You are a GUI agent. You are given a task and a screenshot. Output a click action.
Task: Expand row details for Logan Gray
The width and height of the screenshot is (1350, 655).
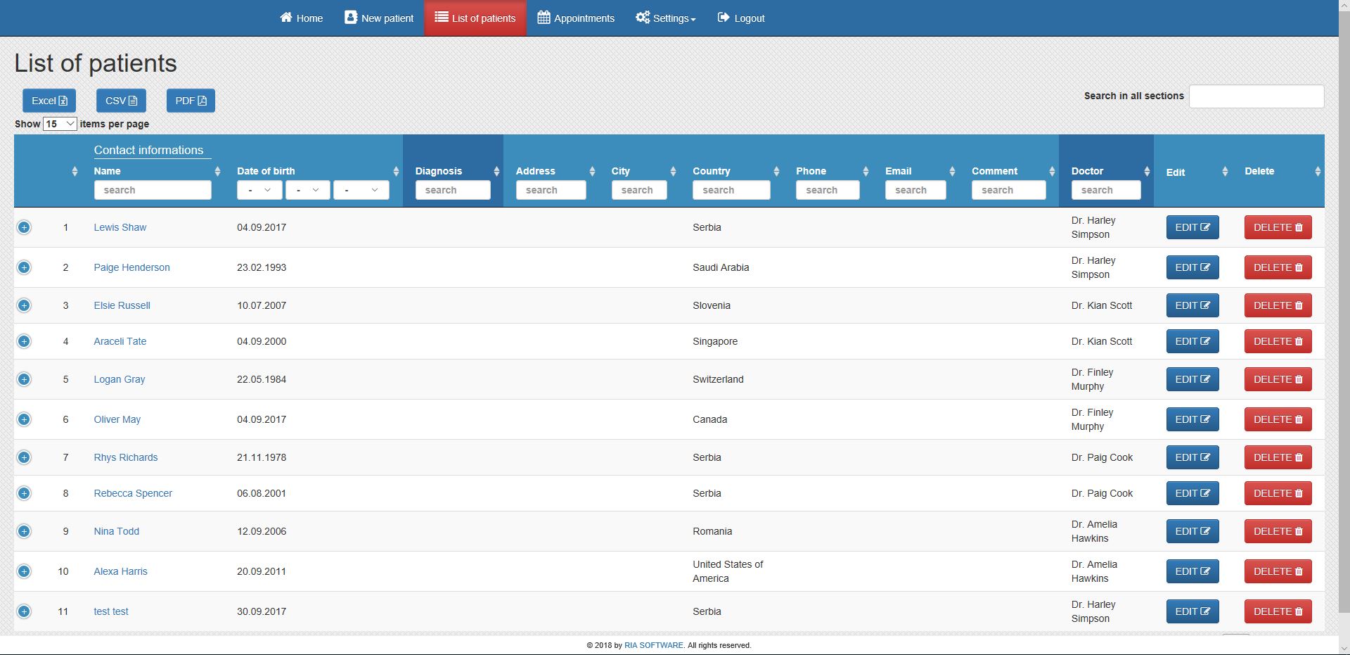[x=24, y=379]
